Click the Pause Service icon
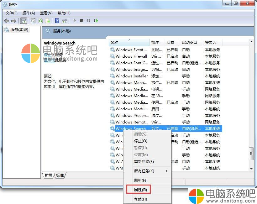This screenshot has width=257, height=204. click(89, 21)
